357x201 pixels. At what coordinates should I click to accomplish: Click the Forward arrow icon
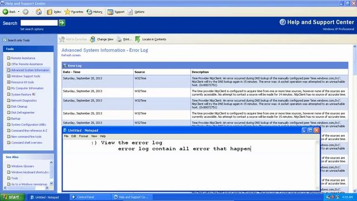click(26, 12)
